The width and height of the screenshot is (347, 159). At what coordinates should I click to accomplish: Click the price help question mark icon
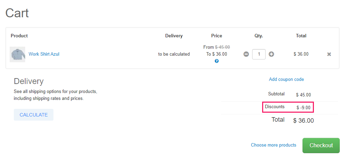coord(217,61)
